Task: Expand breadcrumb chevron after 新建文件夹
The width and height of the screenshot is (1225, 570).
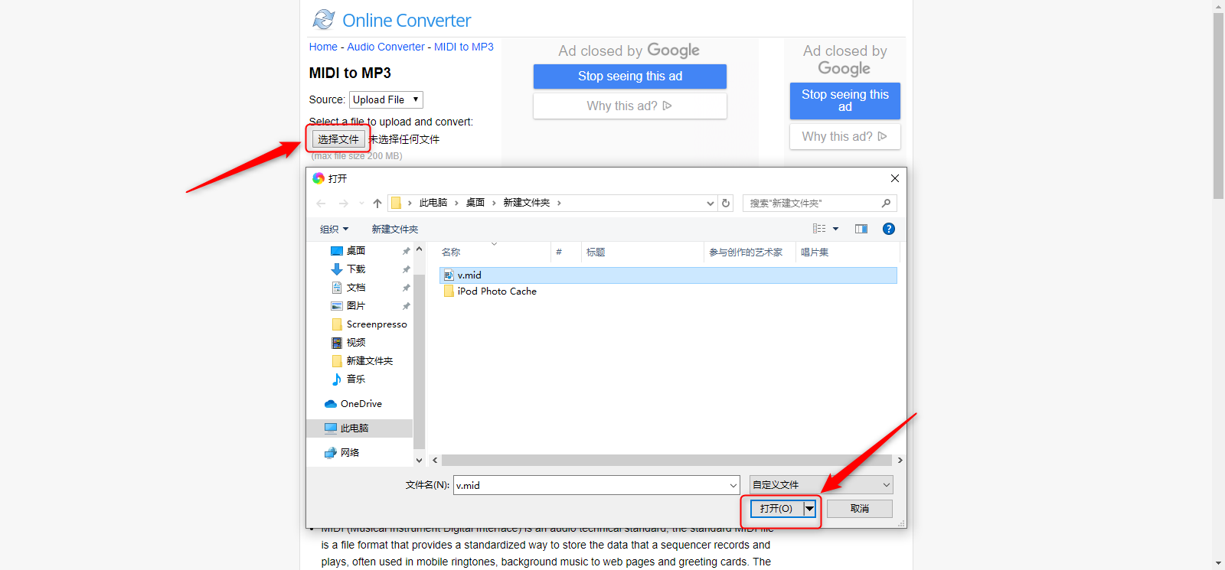Action: pyautogui.click(x=559, y=203)
